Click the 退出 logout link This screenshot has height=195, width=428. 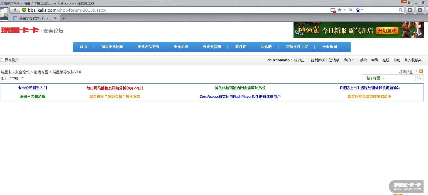[301, 60]
